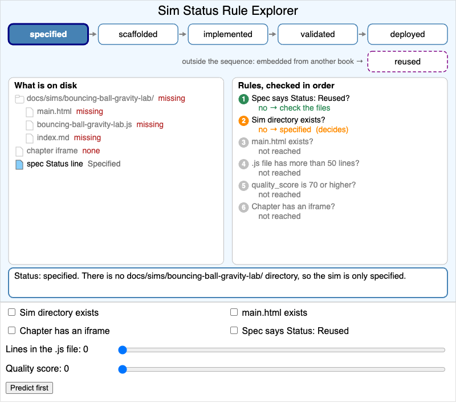Viewport: 456px width, 403px height.
Task: Click 'quality_score is 70 or higher?' rule
Action: tap(304, 185)
